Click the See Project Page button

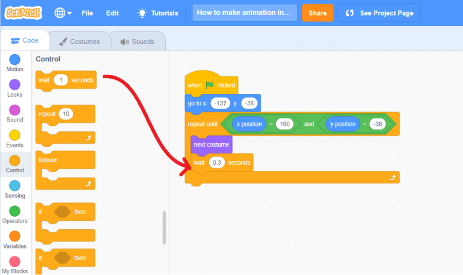point(378,13)
